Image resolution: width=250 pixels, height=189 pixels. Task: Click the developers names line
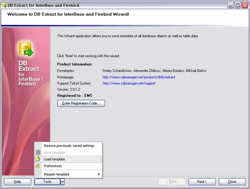tap(154, 71)
